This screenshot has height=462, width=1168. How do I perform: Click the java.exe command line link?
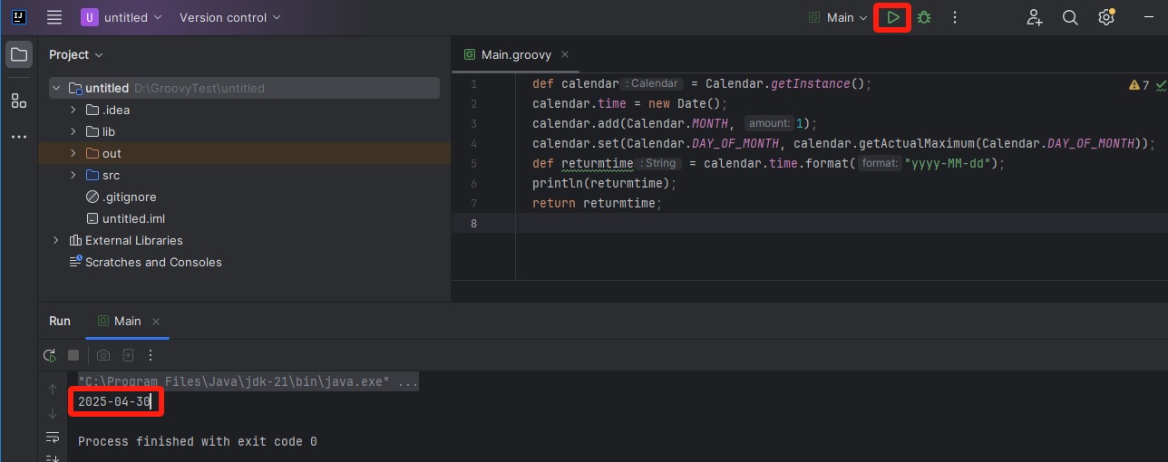click(248, 382)
